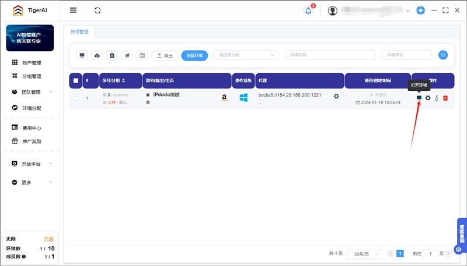The height and width of the screenshot is (266, 467).
Task: Click the cloud upload toolbar icon
Action: pos(97,55)
